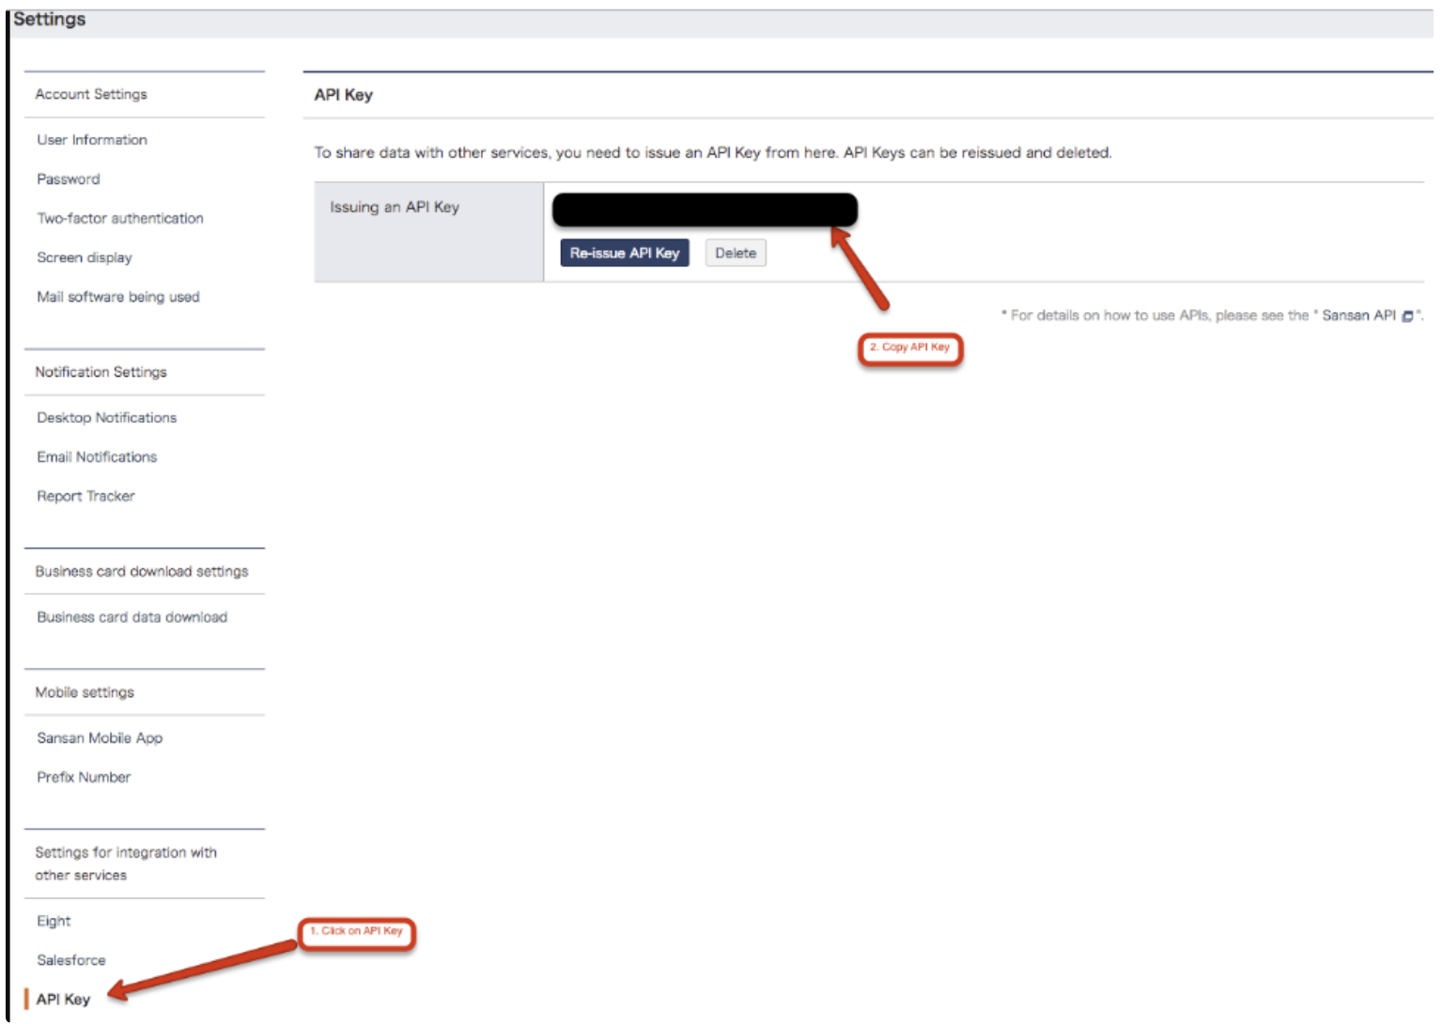Click the Re-issue API Key button

click(624, 253)
